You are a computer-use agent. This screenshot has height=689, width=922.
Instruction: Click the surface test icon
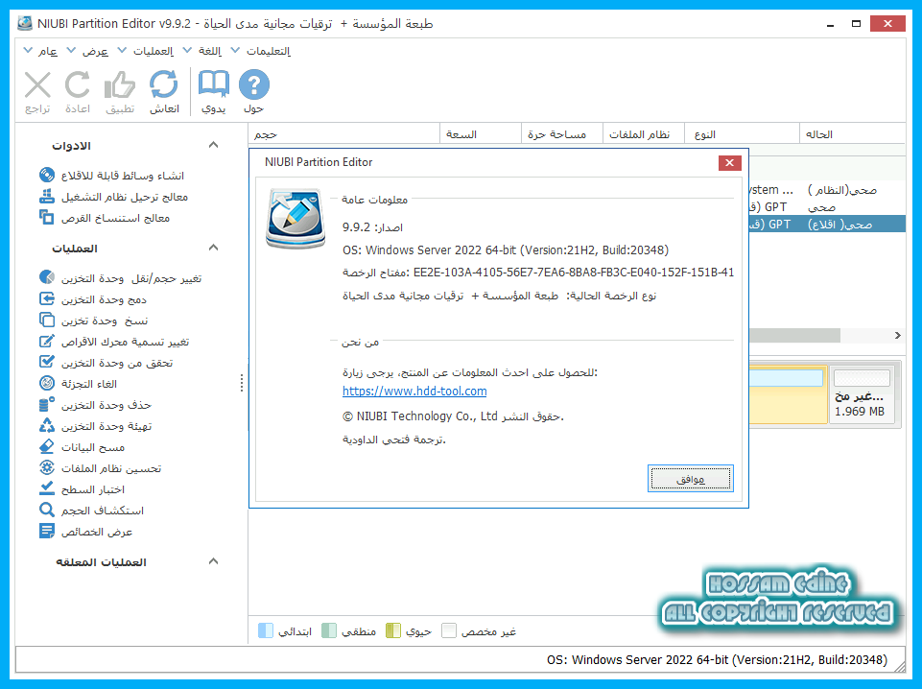pyautogui.click(x=47, y=489)
